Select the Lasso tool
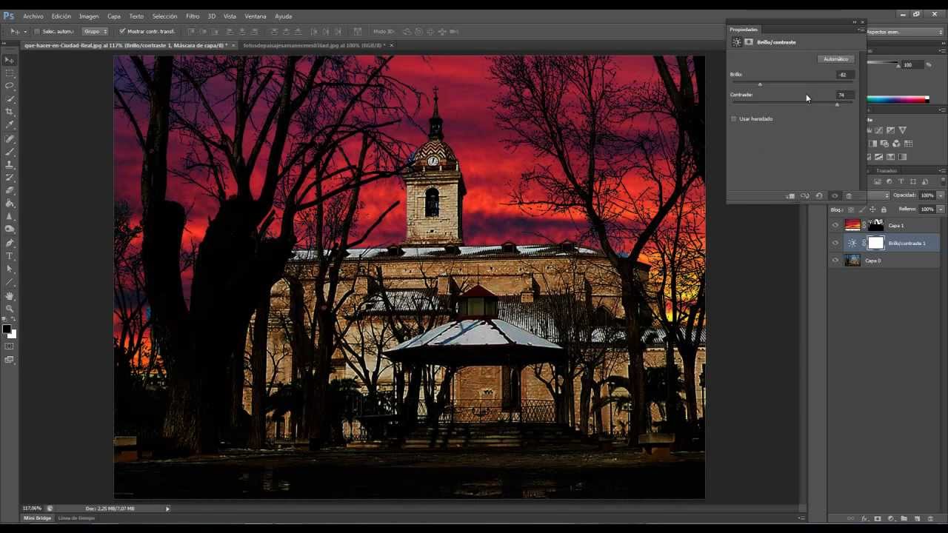Image resolution: width=948 pixels, height=533 pixels. [10, 86]
